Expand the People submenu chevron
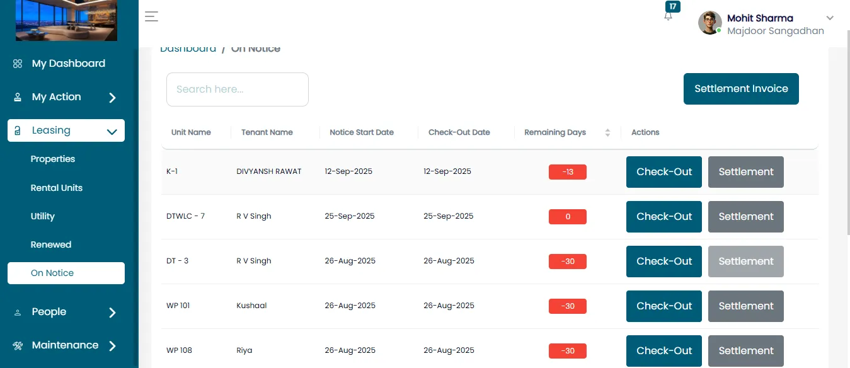850x368 pixels. pos(112,313)
